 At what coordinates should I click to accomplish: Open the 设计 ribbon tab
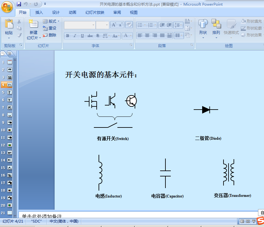tap(56, 13)
